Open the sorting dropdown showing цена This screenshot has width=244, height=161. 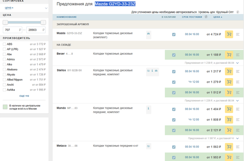(24, 8)
